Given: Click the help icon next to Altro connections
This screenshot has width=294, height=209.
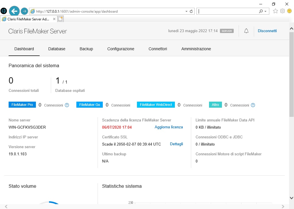Looking at the screenshot, I should [253, 105].
